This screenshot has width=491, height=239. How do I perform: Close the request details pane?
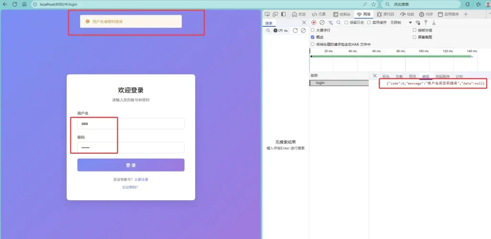click(x=375, y=76)
